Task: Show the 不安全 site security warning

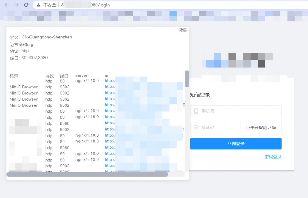Action: 47,5
